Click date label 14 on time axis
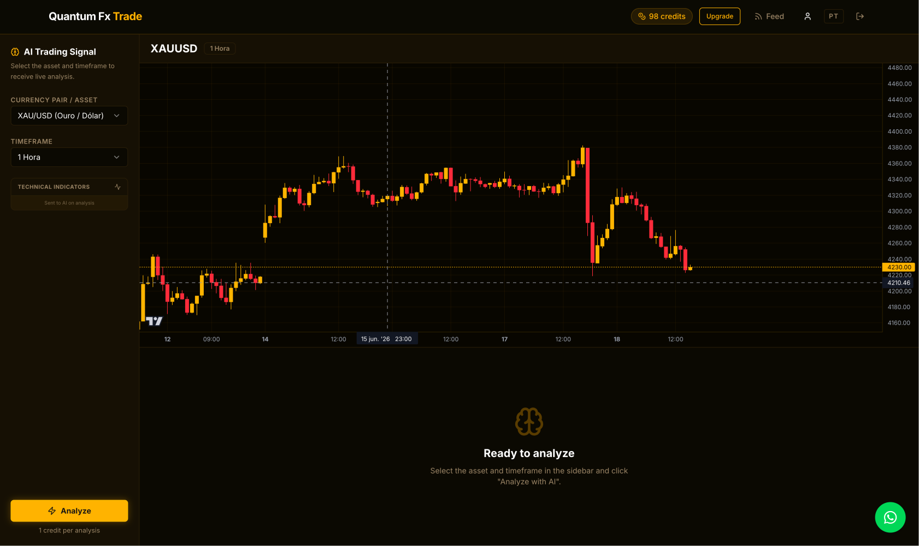Screen dimensions: 919x546 265,339
